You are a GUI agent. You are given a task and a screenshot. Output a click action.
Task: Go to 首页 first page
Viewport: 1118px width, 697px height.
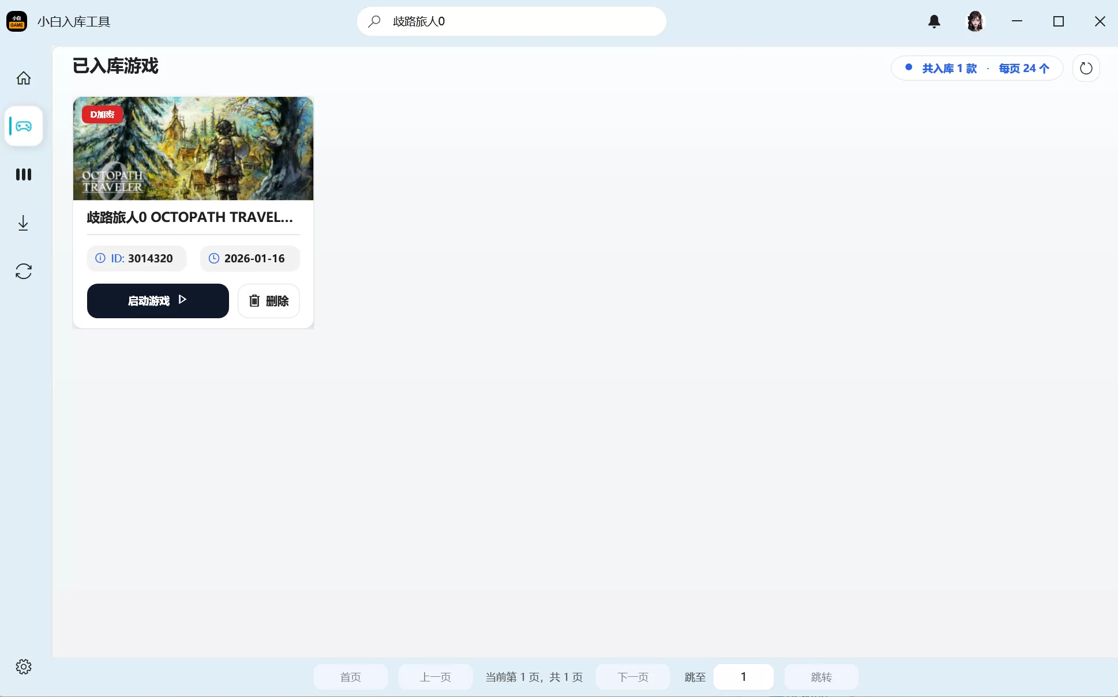350,677
